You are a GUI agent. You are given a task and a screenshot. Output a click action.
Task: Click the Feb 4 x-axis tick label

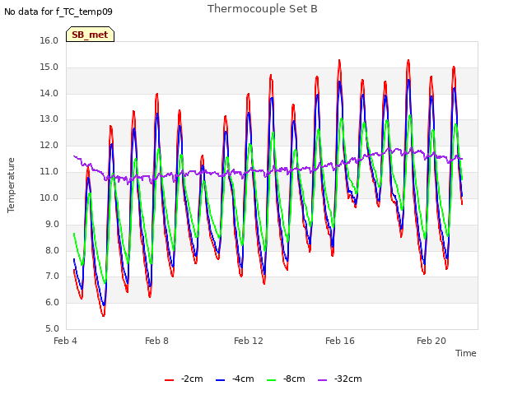tap(65, 341)
